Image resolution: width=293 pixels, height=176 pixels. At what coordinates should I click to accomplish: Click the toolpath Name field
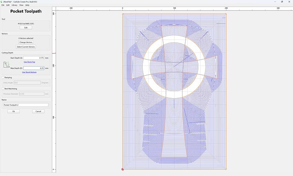pyautogui.click(x=26, y=105)
